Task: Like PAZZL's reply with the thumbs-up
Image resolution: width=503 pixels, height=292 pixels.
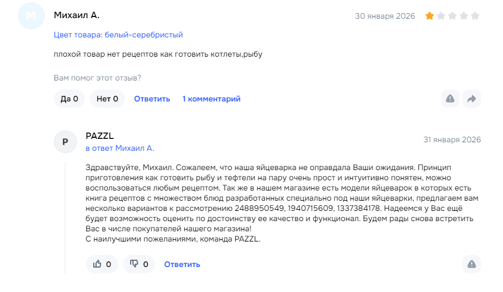Action: pos(102,264)
